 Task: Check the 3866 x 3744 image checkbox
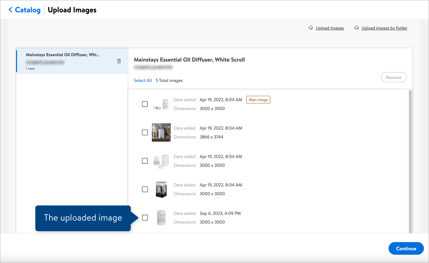coord(145,132)
